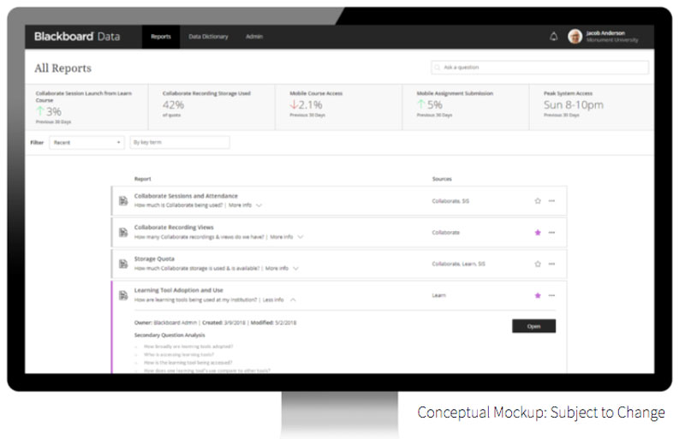Open more options for Storage Quota
Viewport: 685px width, 439px height.
(551, 264)
